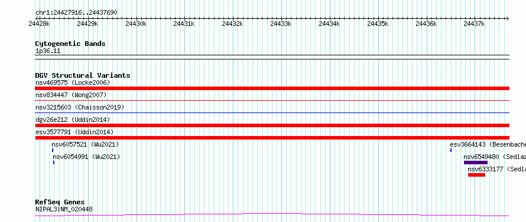The height and width of the screenshot is (222, 526).
Task: Click the nsv469575 (Locke2006) red variant bar
Action: click(272, 88)
